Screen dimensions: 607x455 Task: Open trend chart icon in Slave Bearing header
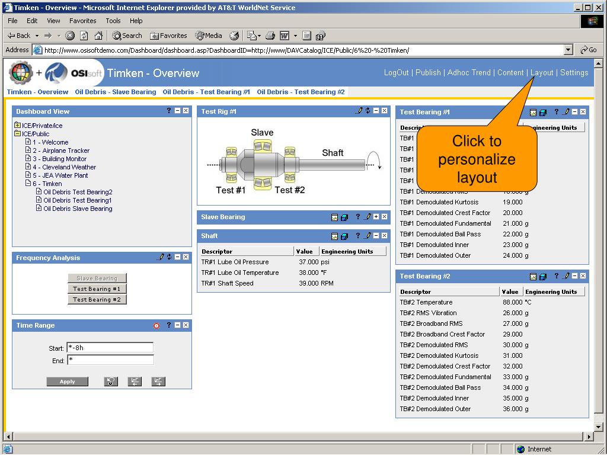point(335,217)
